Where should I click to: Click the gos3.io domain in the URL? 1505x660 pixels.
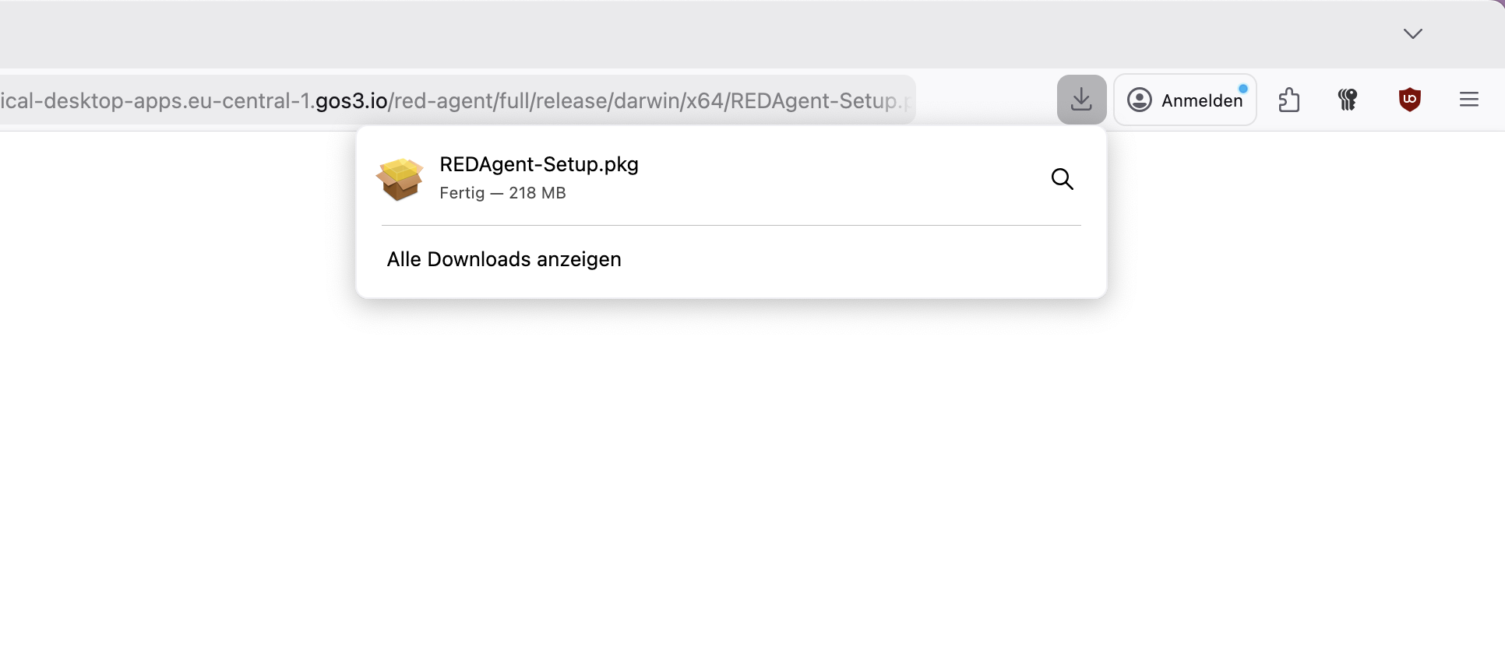pyautogui.click(x=351, y=100)
